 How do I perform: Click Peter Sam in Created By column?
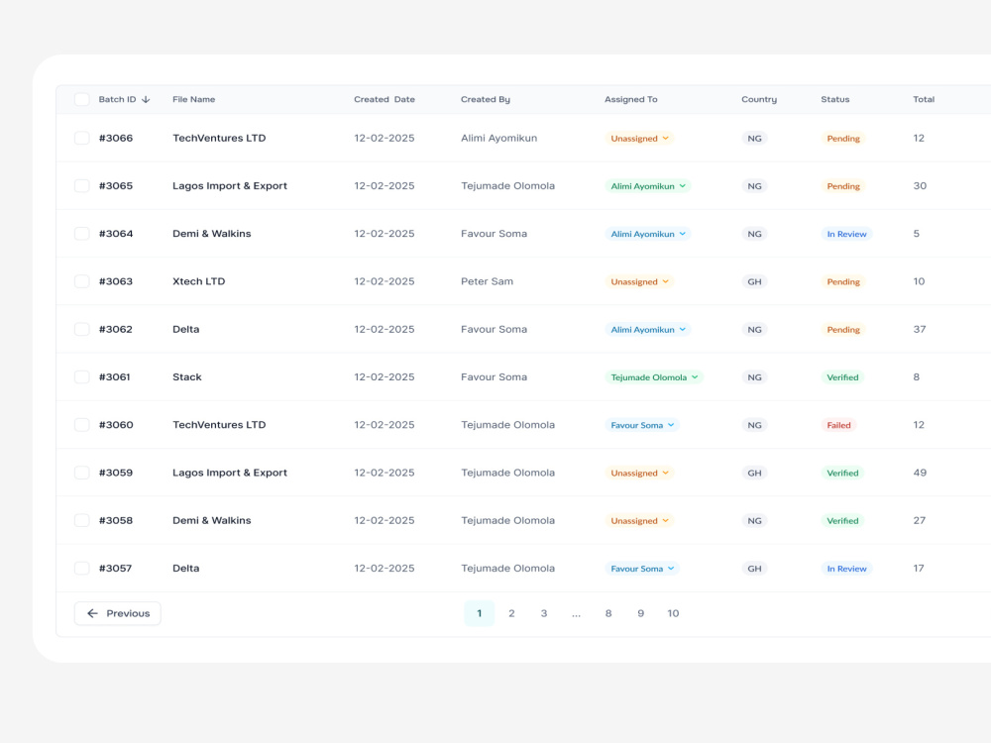(487, 281)
